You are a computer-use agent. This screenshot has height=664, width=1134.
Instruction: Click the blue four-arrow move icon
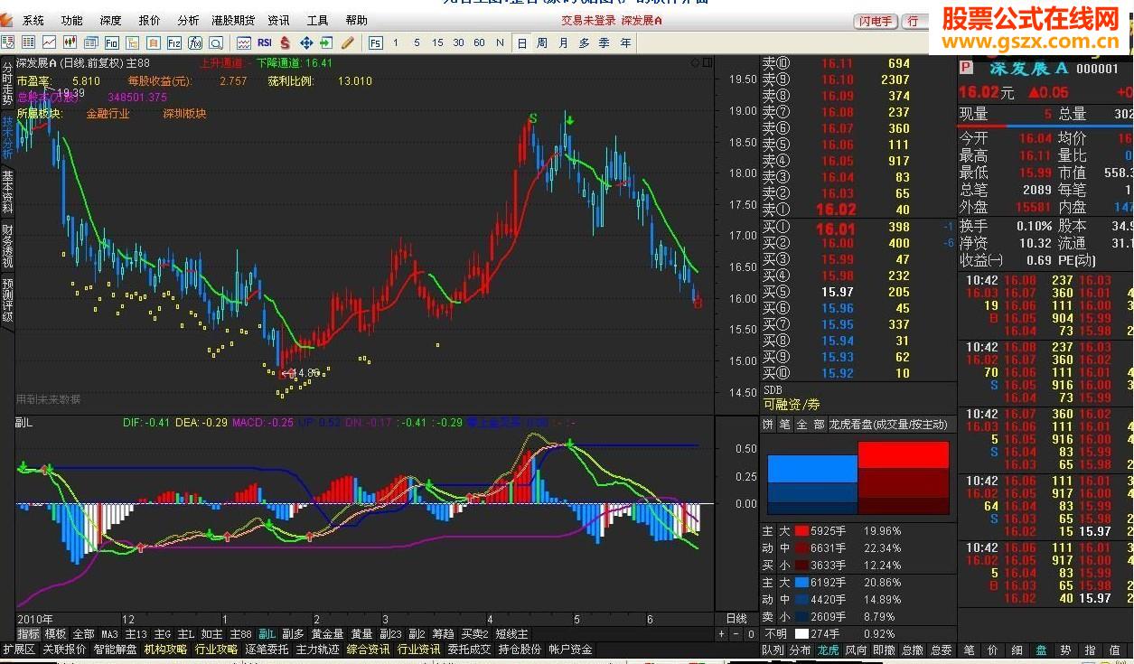[x=306, y=42]
